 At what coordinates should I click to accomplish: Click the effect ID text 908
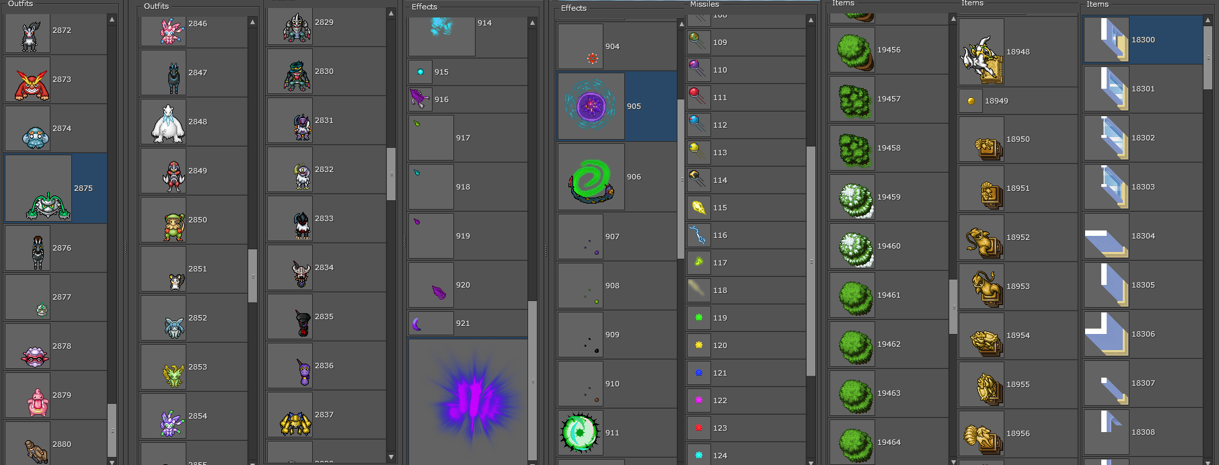click(612, 286)
